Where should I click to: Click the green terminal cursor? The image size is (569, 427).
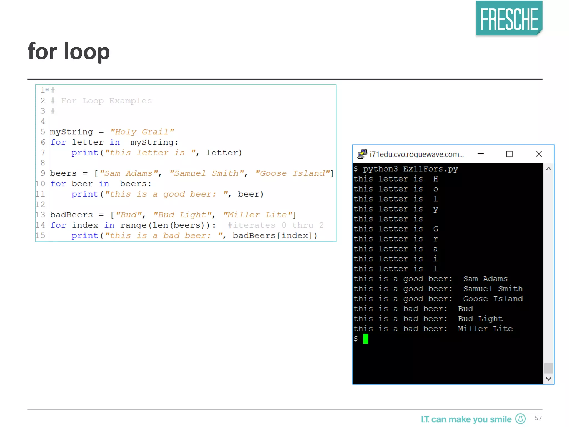click(366, 339)
